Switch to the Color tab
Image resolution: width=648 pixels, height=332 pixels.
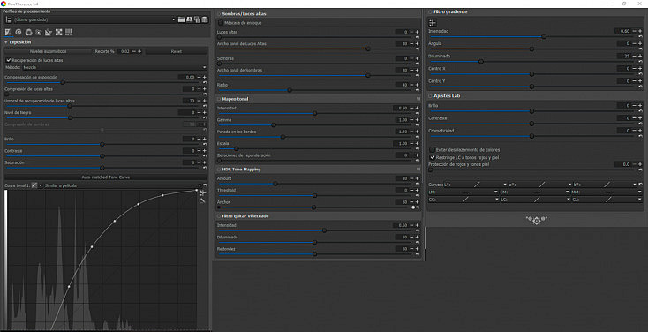28,33
